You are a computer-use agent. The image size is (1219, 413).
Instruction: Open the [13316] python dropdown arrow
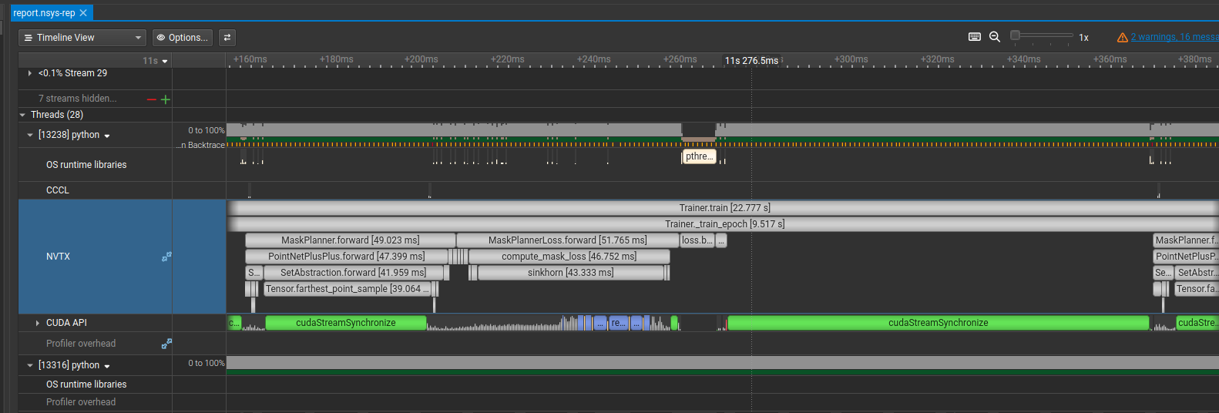107,366
